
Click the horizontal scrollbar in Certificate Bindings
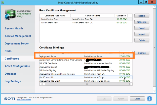(x=87, y=84)
